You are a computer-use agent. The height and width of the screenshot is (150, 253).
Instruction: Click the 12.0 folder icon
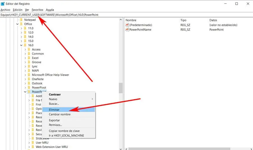tap(25, 32)
